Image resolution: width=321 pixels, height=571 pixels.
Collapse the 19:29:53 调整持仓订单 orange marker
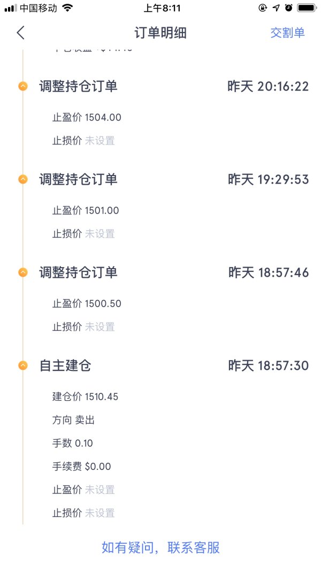pos(23,179)
